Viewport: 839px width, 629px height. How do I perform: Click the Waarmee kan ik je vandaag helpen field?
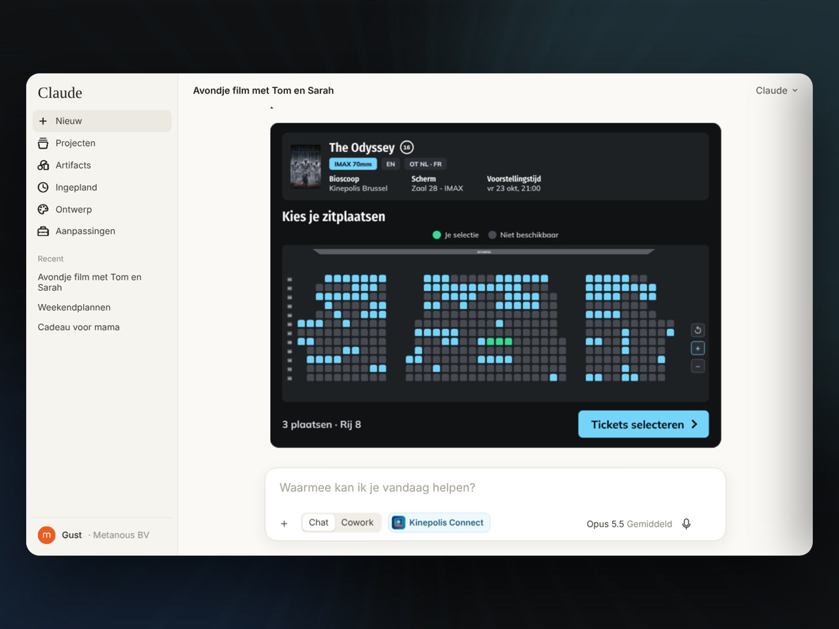(x=496, y=487)
